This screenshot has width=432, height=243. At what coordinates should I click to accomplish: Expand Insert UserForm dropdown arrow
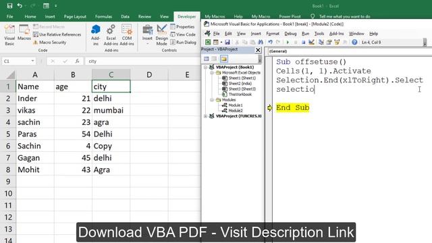[221, 42]
